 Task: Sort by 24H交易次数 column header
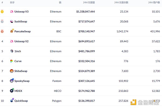(x=121, y=2)
